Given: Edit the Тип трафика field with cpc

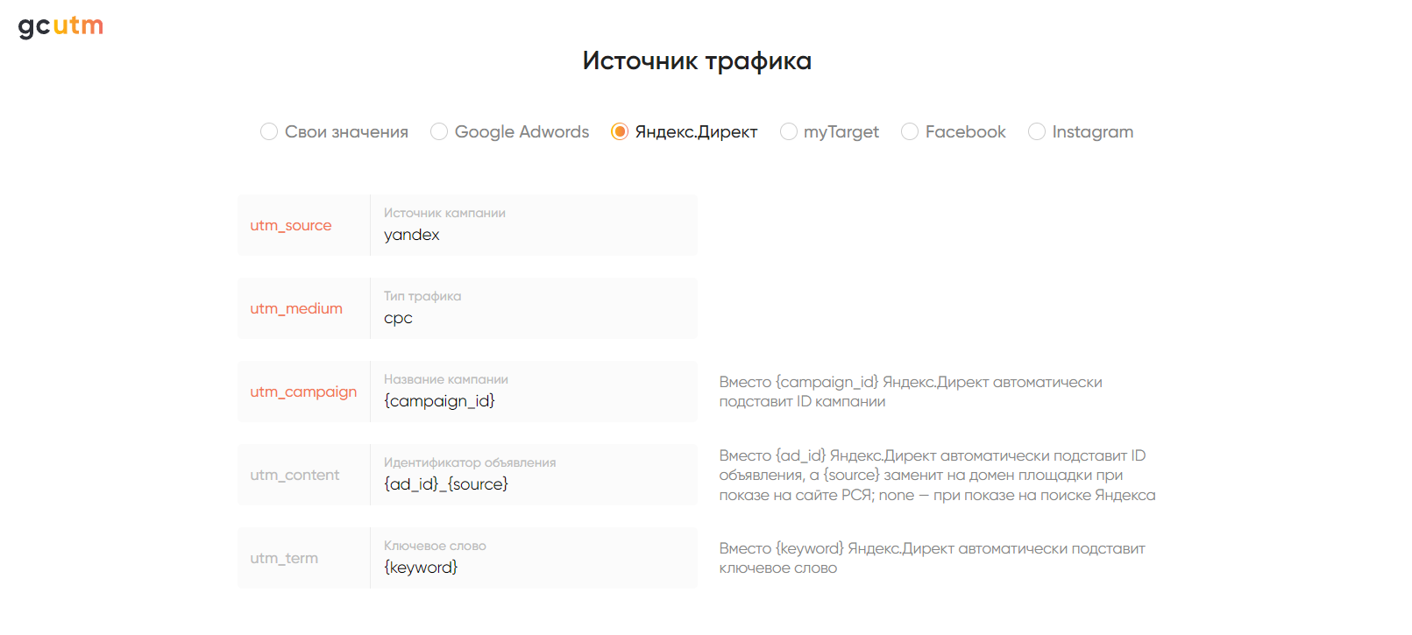Looking at the screenshot, I should [534, 308].
